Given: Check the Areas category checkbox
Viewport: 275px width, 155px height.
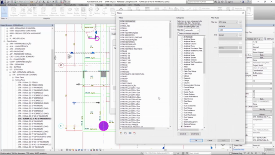Looking at the screenshot, I should tap(182, 67).
